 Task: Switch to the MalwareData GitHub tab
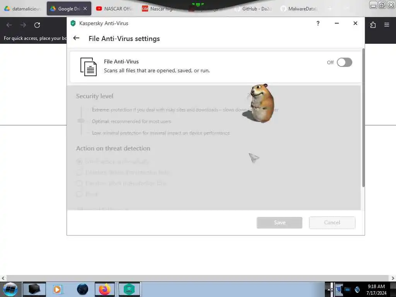[x=299, y=9]
